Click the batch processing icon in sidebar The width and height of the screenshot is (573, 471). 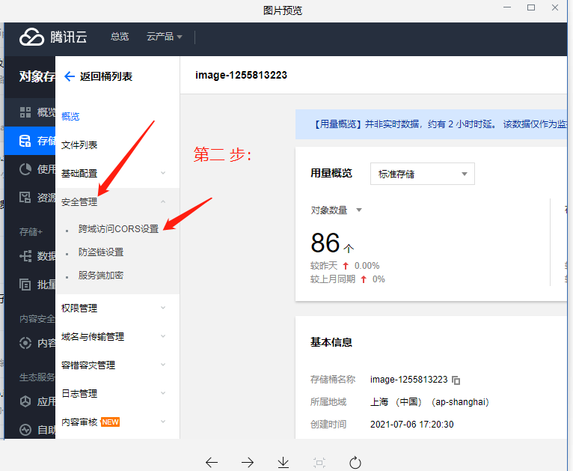coord(25,284)
